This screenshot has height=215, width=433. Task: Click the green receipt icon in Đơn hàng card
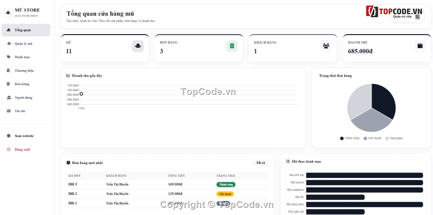[x=232, y=46]
